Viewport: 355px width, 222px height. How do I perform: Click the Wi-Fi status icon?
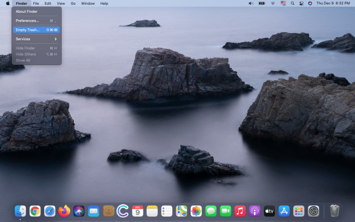(x=273, y=3)
